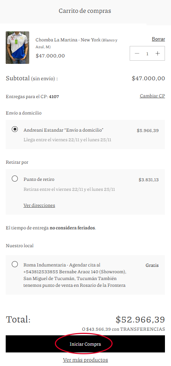Select Andreani Estandar home delivery option
The width and height of the screenshot is (171, 366).
[15, 129]
